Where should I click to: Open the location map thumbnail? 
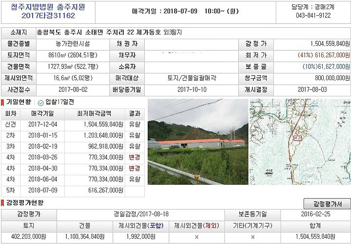click(x=300, y=141)
